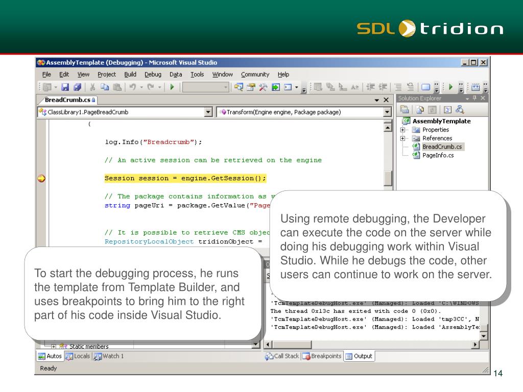This screenshot has width=523, height=392.
Task: Open the Build menu
Action: coord(130,75)
